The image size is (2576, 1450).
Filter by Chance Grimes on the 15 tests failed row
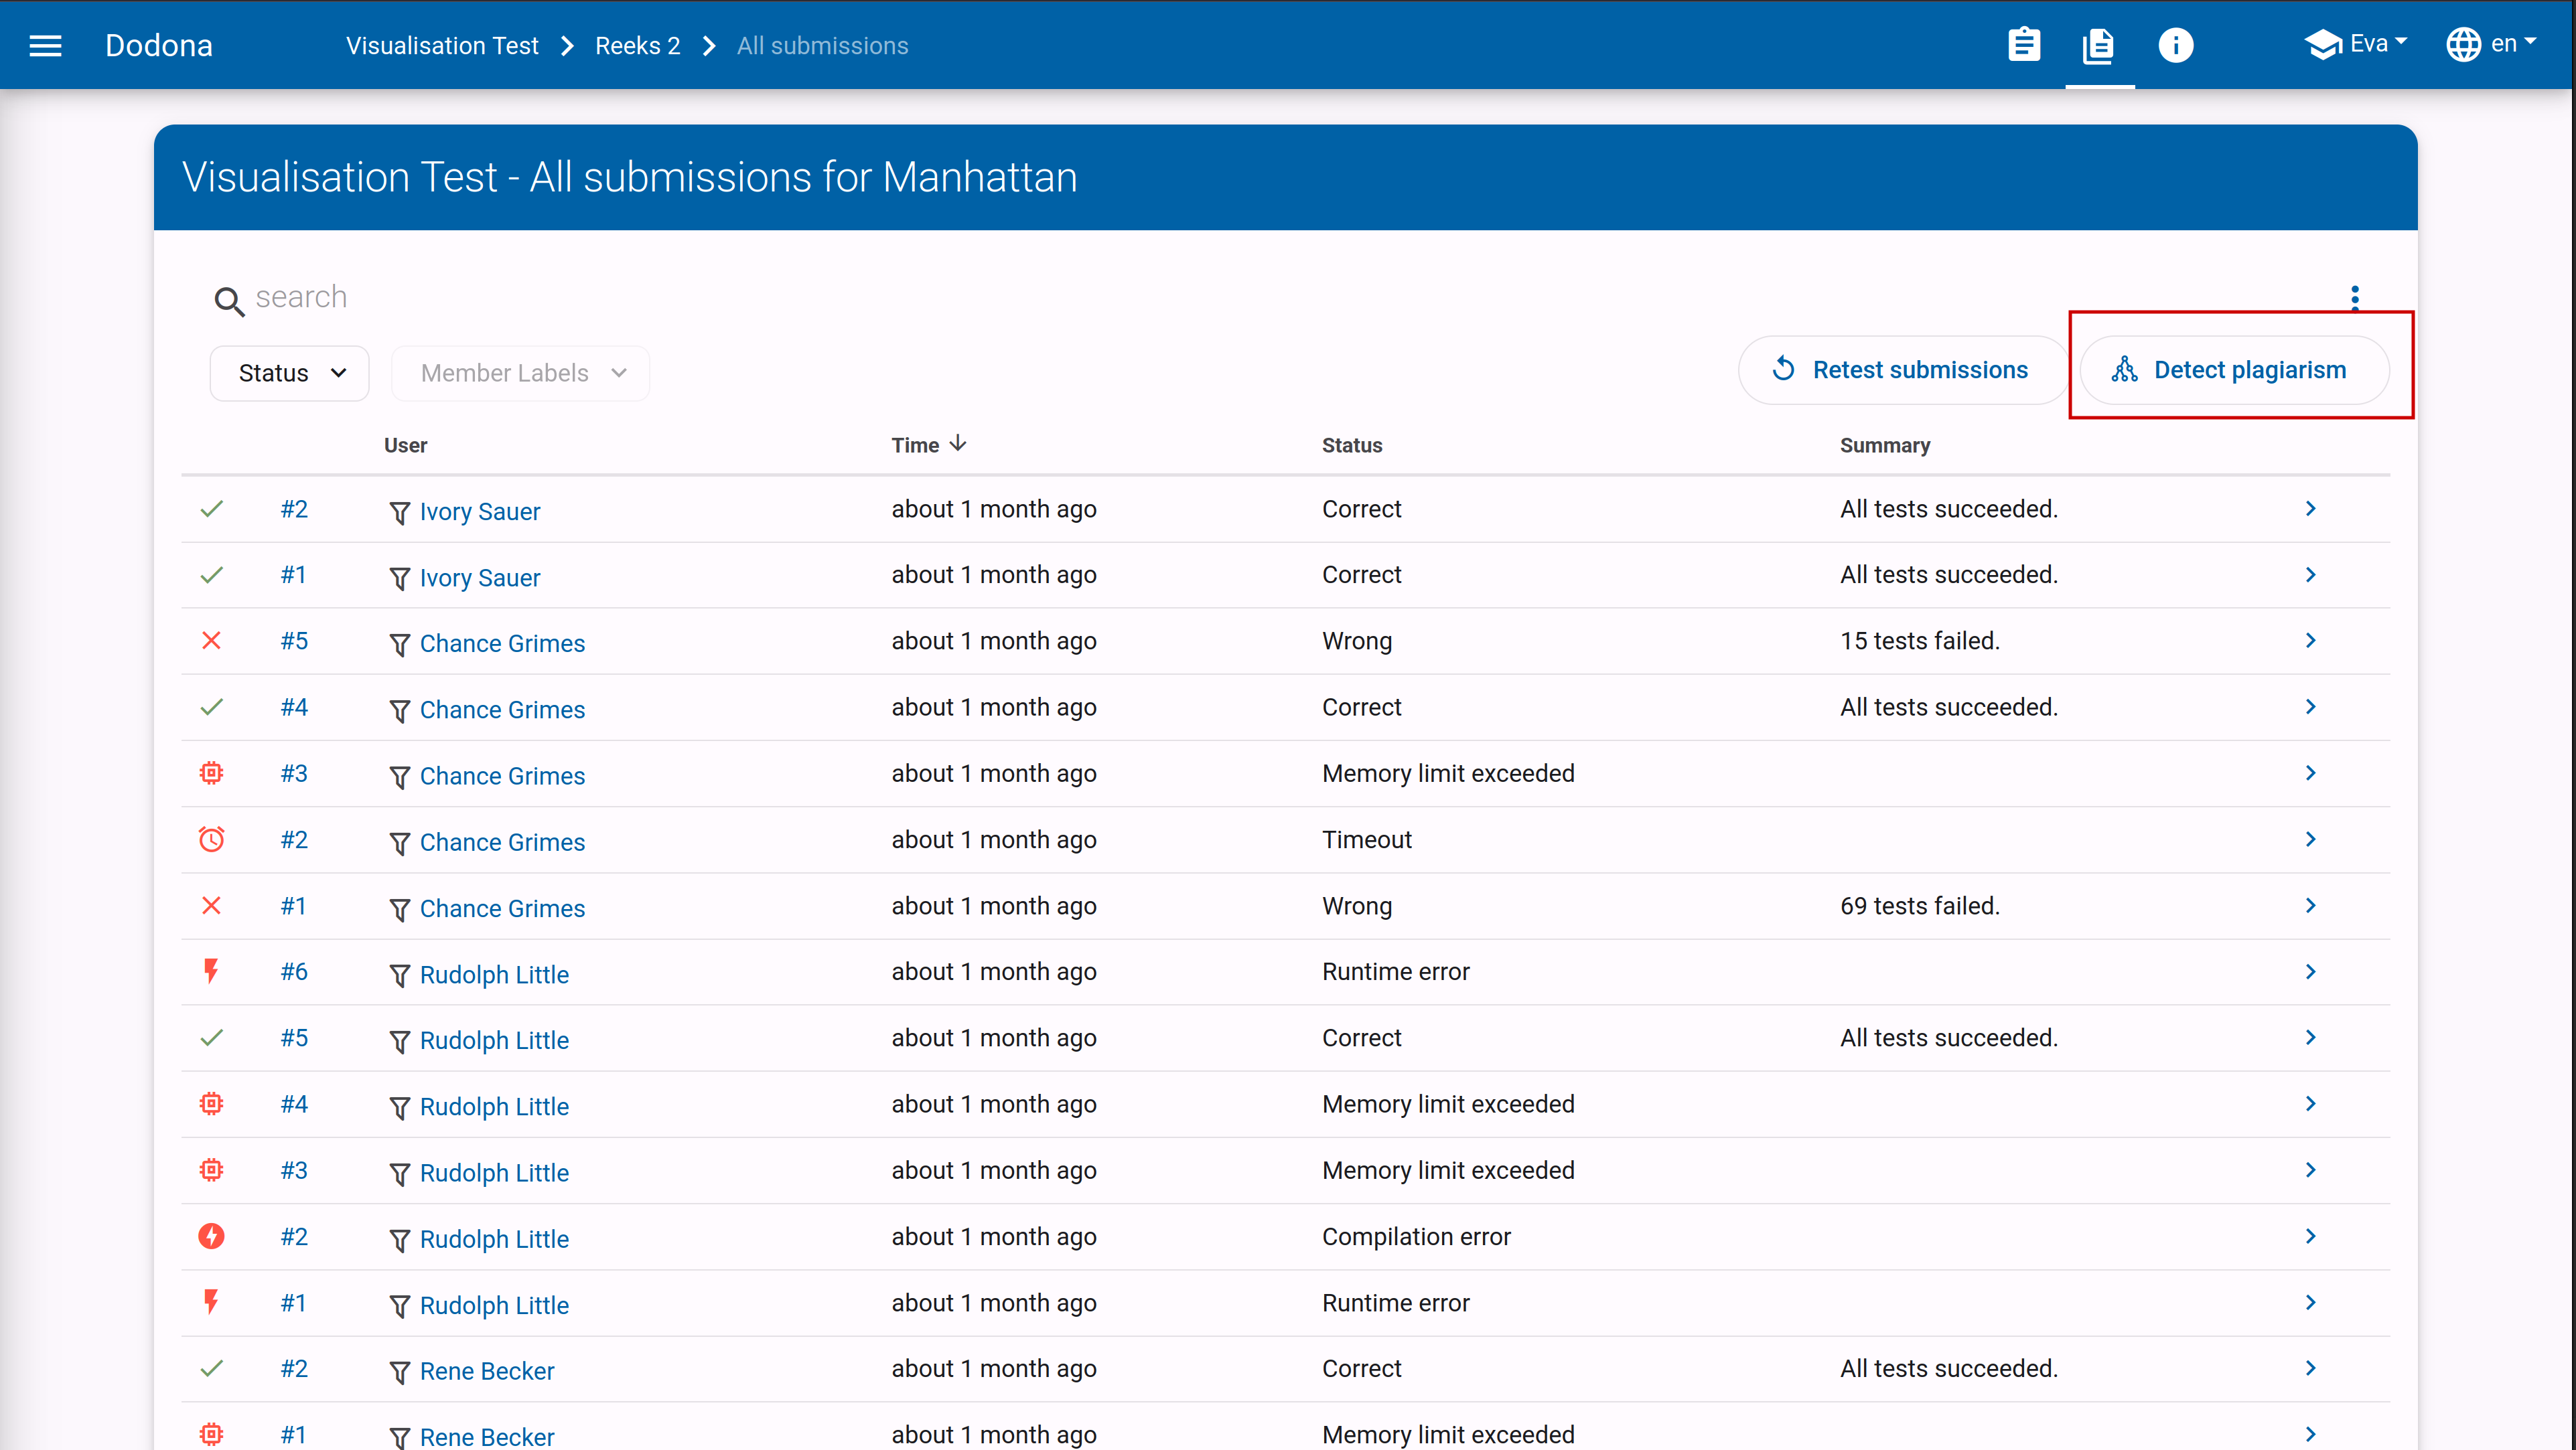click(399, 645)
